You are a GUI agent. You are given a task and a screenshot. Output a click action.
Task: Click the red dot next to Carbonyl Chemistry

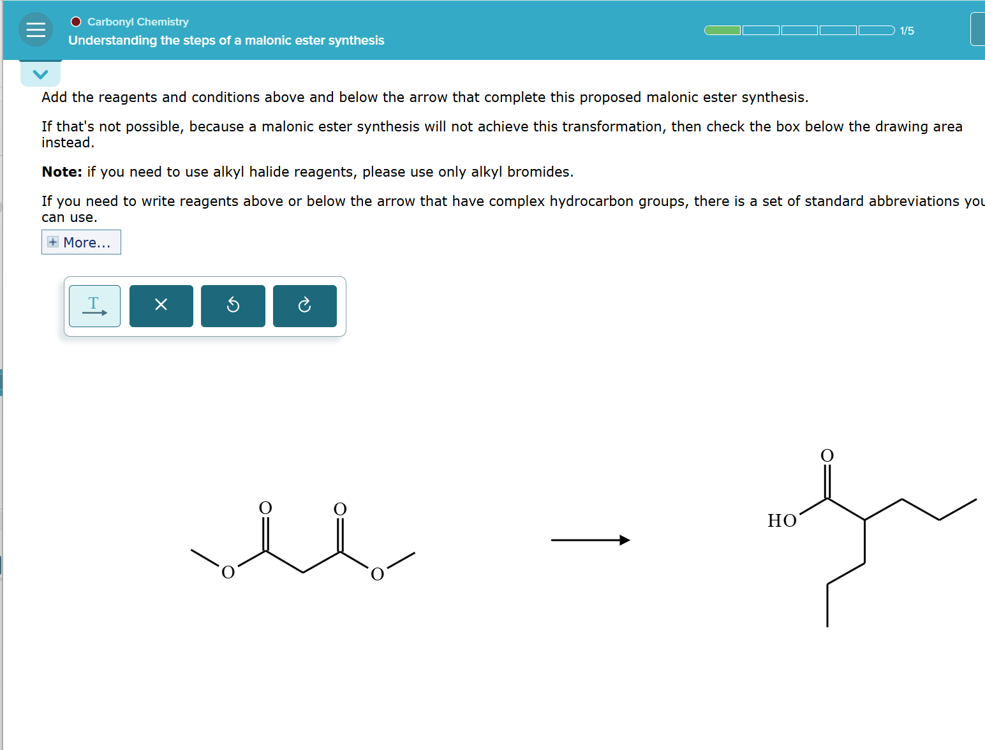pyautogui.click(x=76, y=21)
